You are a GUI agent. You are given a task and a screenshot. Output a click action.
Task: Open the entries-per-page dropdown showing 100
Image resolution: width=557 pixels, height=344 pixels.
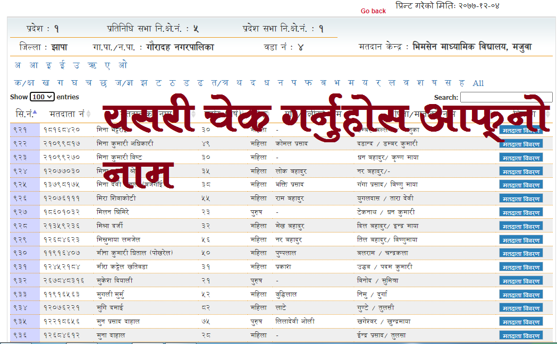(x=41, y=96)
